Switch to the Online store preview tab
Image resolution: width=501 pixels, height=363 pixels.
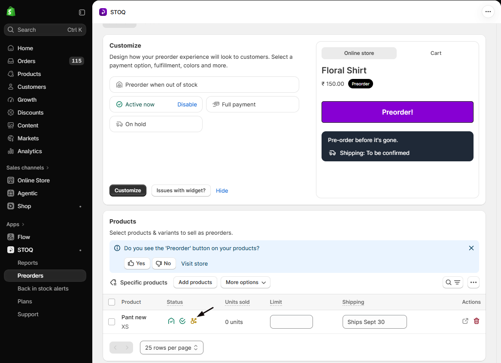359,53
